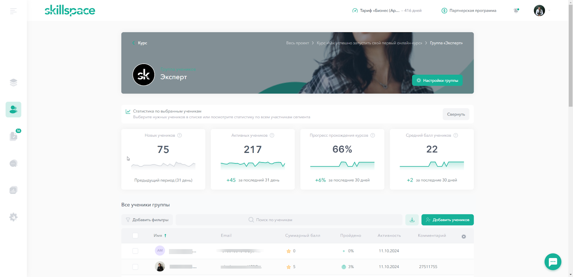Open notifications bell icon

click(516, 11)
